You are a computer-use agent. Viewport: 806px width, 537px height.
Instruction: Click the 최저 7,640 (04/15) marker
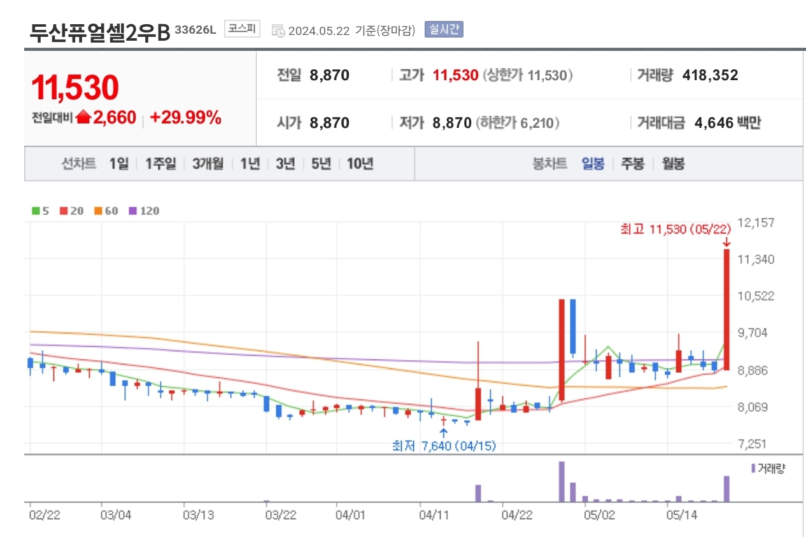[444, 446]
